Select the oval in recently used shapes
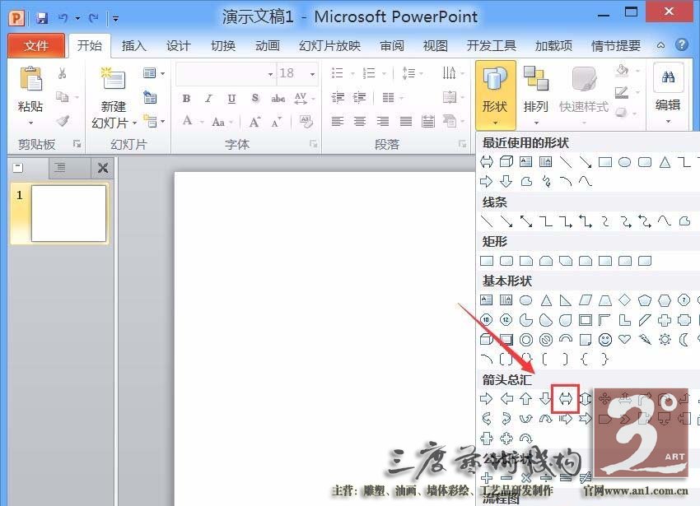The image size is (700, 506). [x=624, y=162]
